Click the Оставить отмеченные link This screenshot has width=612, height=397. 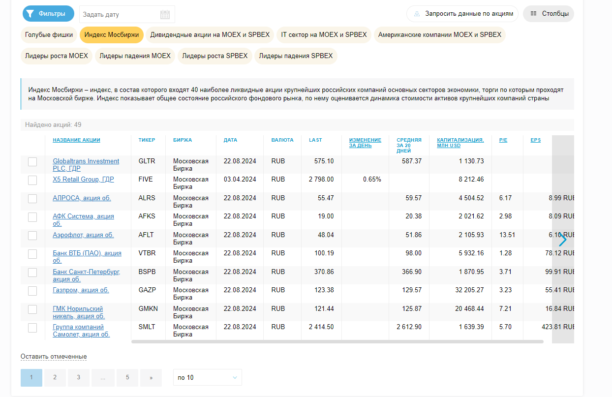[x=54, y=357]
